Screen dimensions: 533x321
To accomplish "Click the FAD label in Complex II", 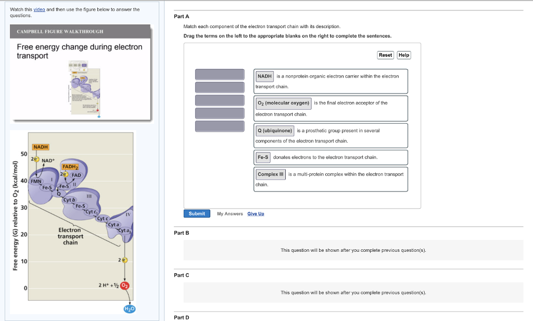I will point(77,175).
